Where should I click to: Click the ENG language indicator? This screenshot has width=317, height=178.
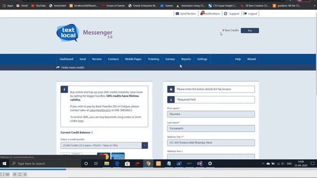click(289, 164)
